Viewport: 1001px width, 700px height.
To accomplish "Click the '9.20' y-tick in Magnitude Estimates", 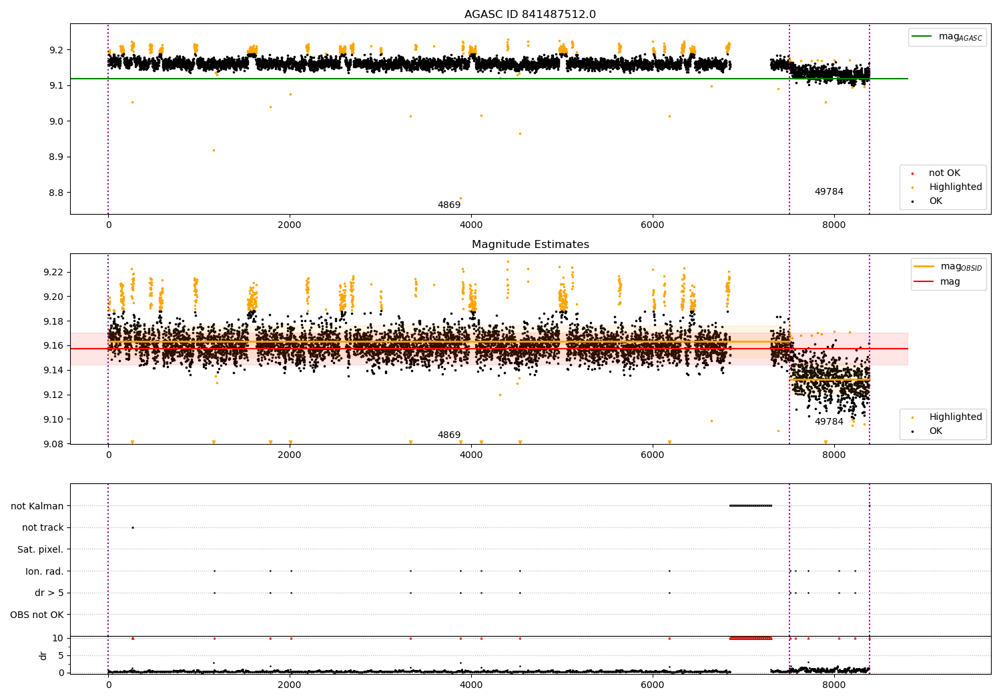I will pyautogui.click(x=53, y=297).
